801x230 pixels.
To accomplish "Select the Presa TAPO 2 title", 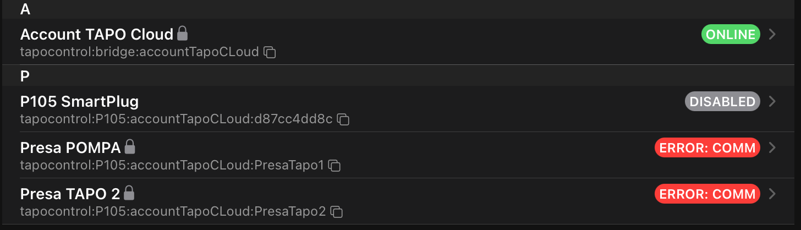I will click(70, 194).
